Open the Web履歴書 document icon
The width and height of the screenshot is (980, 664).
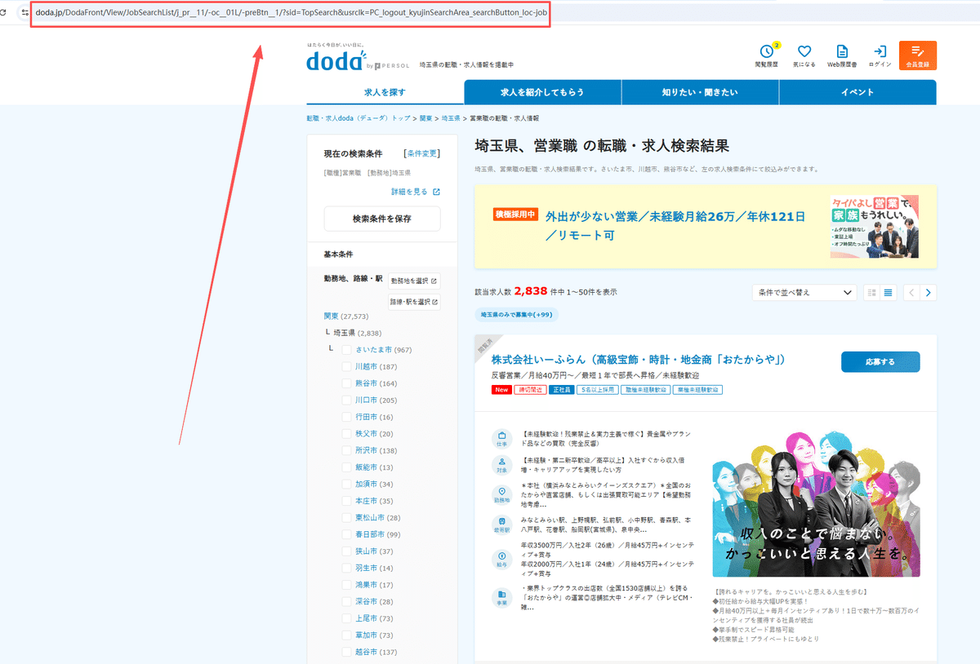tap(842, 51)
